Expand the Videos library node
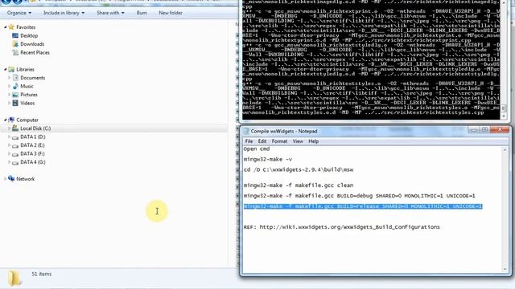Viewport: 515px width, 289px height. pos(9,104)
